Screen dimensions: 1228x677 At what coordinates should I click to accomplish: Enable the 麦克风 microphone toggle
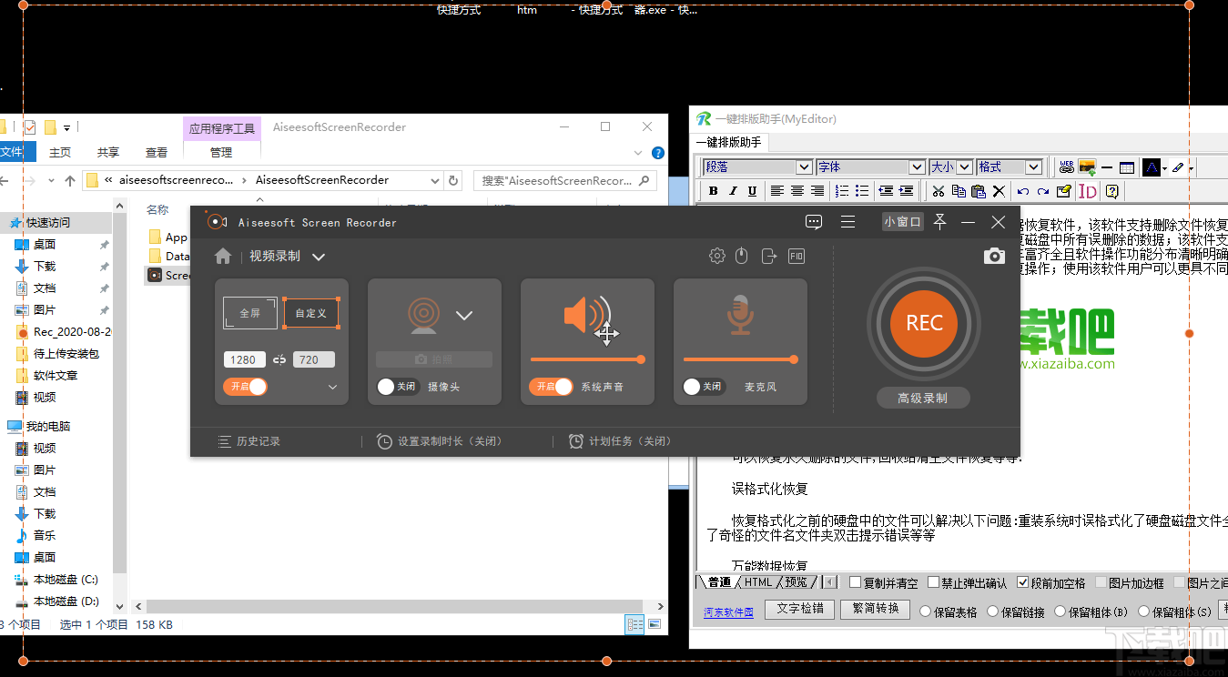[x=704, y=387]
